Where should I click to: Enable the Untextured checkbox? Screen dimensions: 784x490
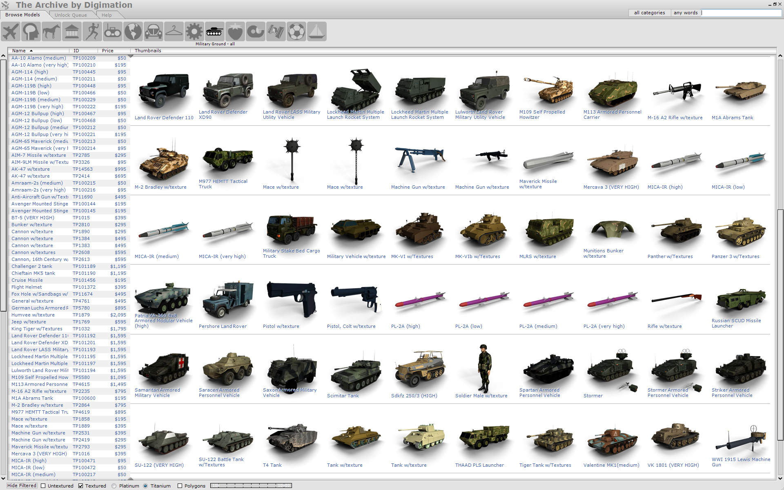[x=43, y=486]
